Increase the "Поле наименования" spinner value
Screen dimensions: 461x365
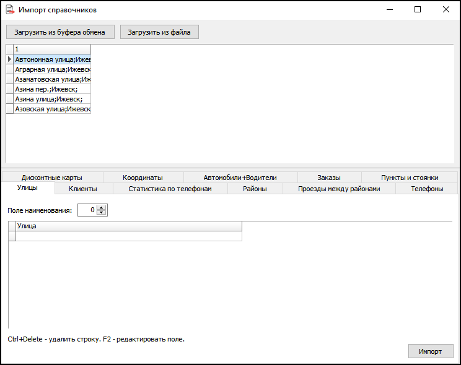(102, 207)
